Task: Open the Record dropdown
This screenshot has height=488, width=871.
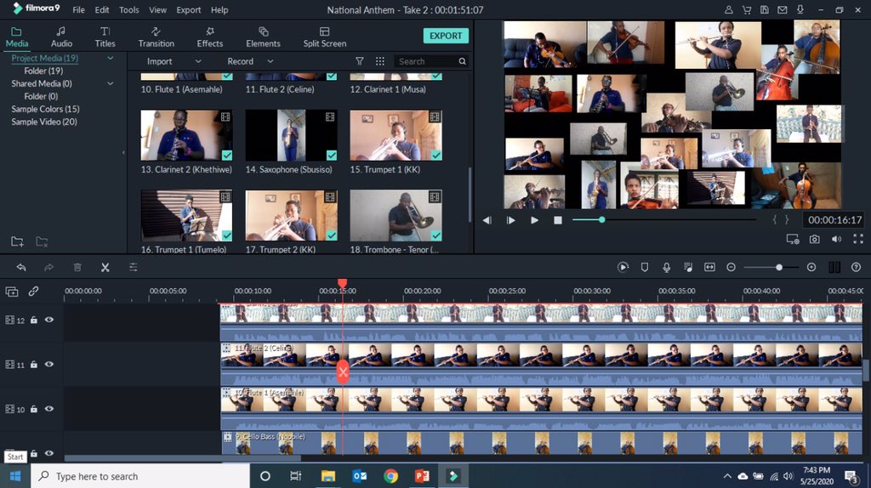Action: pyautogui.click(x=250, y=61)
